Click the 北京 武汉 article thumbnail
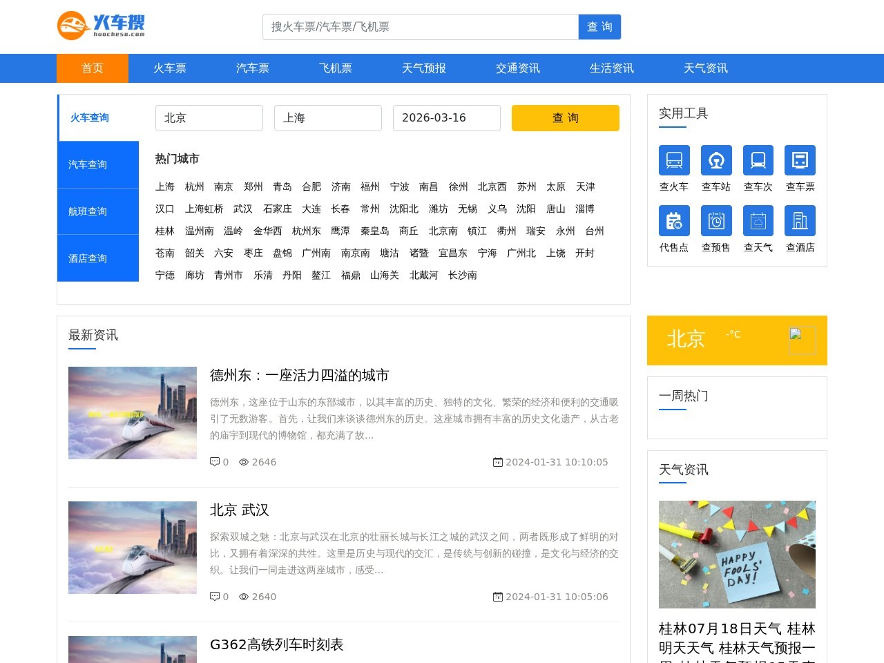The height and width of the screenshot is (663, 884). pyautogui.click(x=132, y=548)
